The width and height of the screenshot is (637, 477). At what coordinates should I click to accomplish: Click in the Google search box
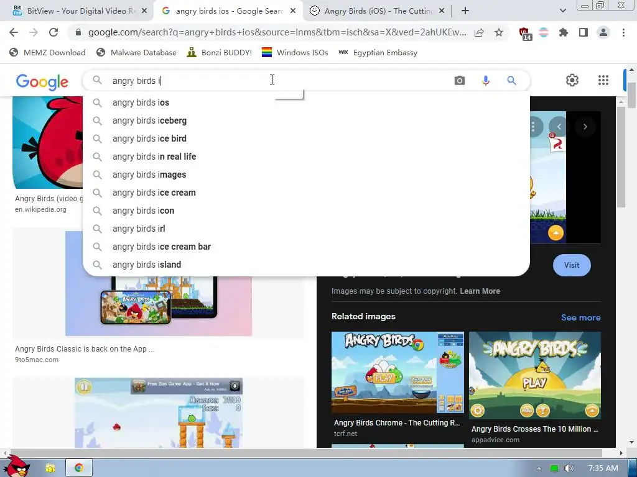click(x=281, y=81)
